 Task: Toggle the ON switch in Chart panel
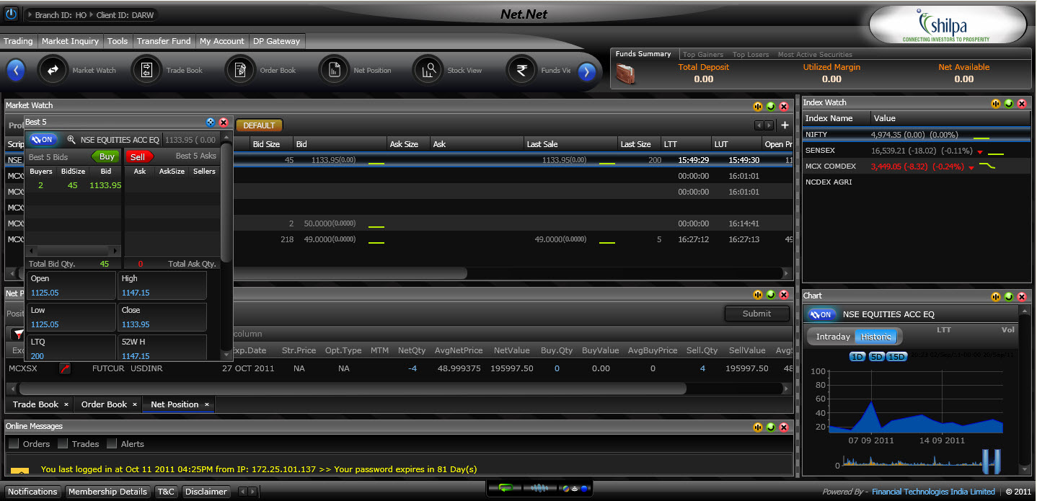click(821, 314)
